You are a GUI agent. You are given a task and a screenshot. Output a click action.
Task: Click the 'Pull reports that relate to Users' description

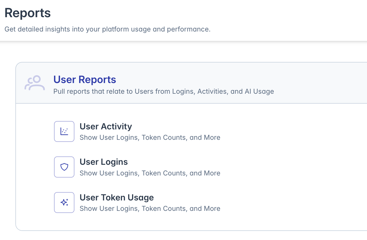[164, 91]
